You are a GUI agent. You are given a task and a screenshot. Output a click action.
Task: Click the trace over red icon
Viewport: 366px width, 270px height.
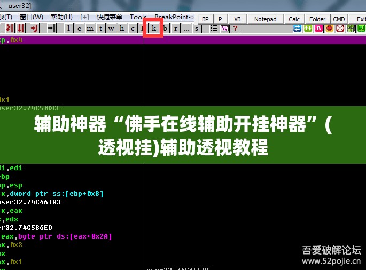[20, 28]
